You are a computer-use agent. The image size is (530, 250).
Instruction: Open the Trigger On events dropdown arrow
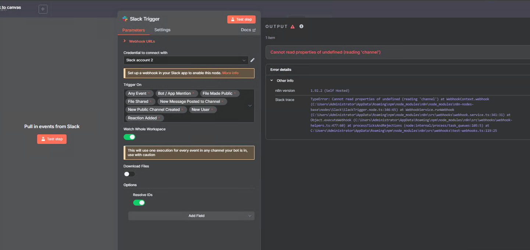250,106
